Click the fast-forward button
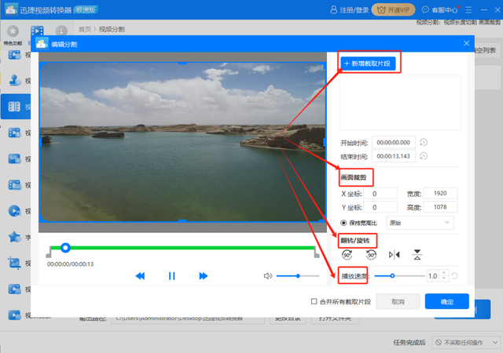503x353 pixels. pos(203,276)
